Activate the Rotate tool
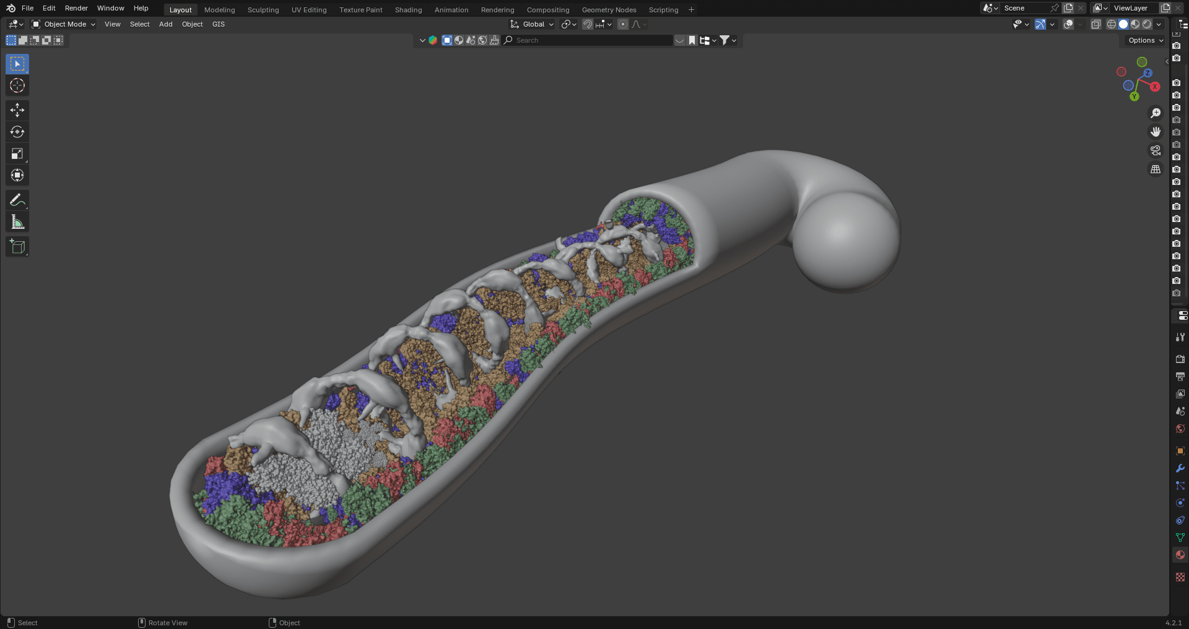 (x=17, y=132)
